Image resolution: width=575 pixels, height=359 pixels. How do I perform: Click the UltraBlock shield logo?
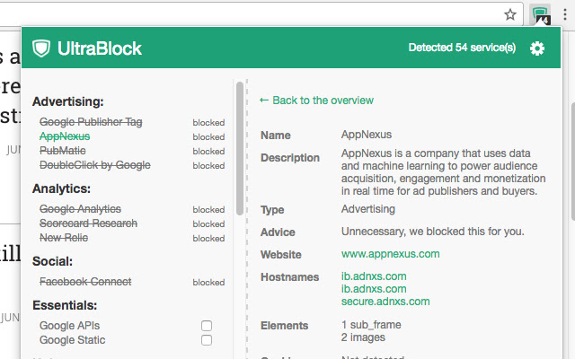click(41, 48)
